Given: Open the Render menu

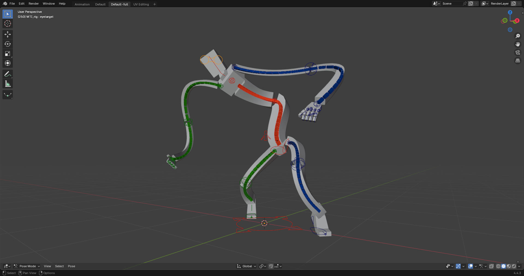Looking at the screenshot, I should 34,4.
